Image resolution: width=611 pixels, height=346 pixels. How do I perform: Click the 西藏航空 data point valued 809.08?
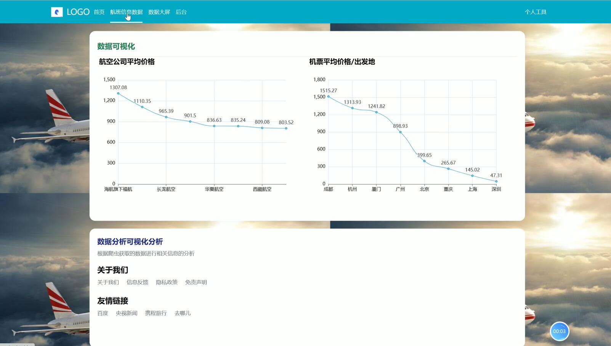(262, 128)
